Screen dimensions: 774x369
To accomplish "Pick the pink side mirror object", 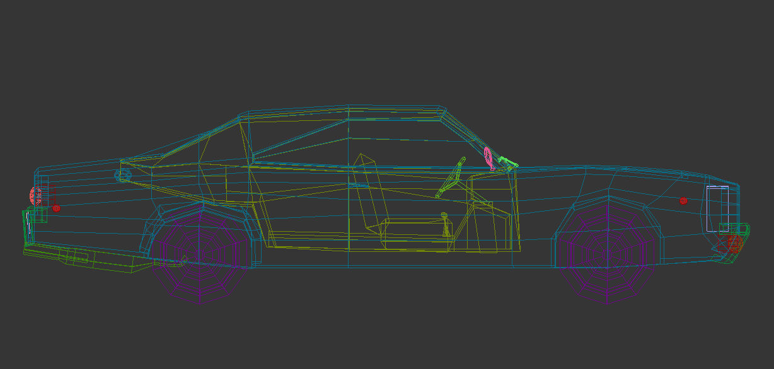I will 488,158.
